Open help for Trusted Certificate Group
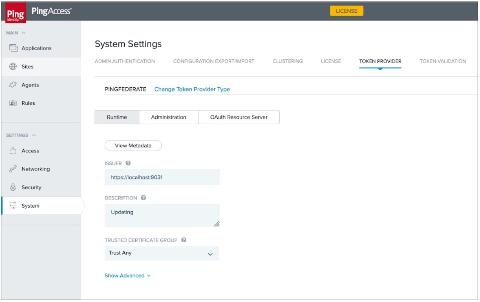Image resolution: width=480 pixels, height=302 pixels. pyautogui.click(x=184, y=240)
